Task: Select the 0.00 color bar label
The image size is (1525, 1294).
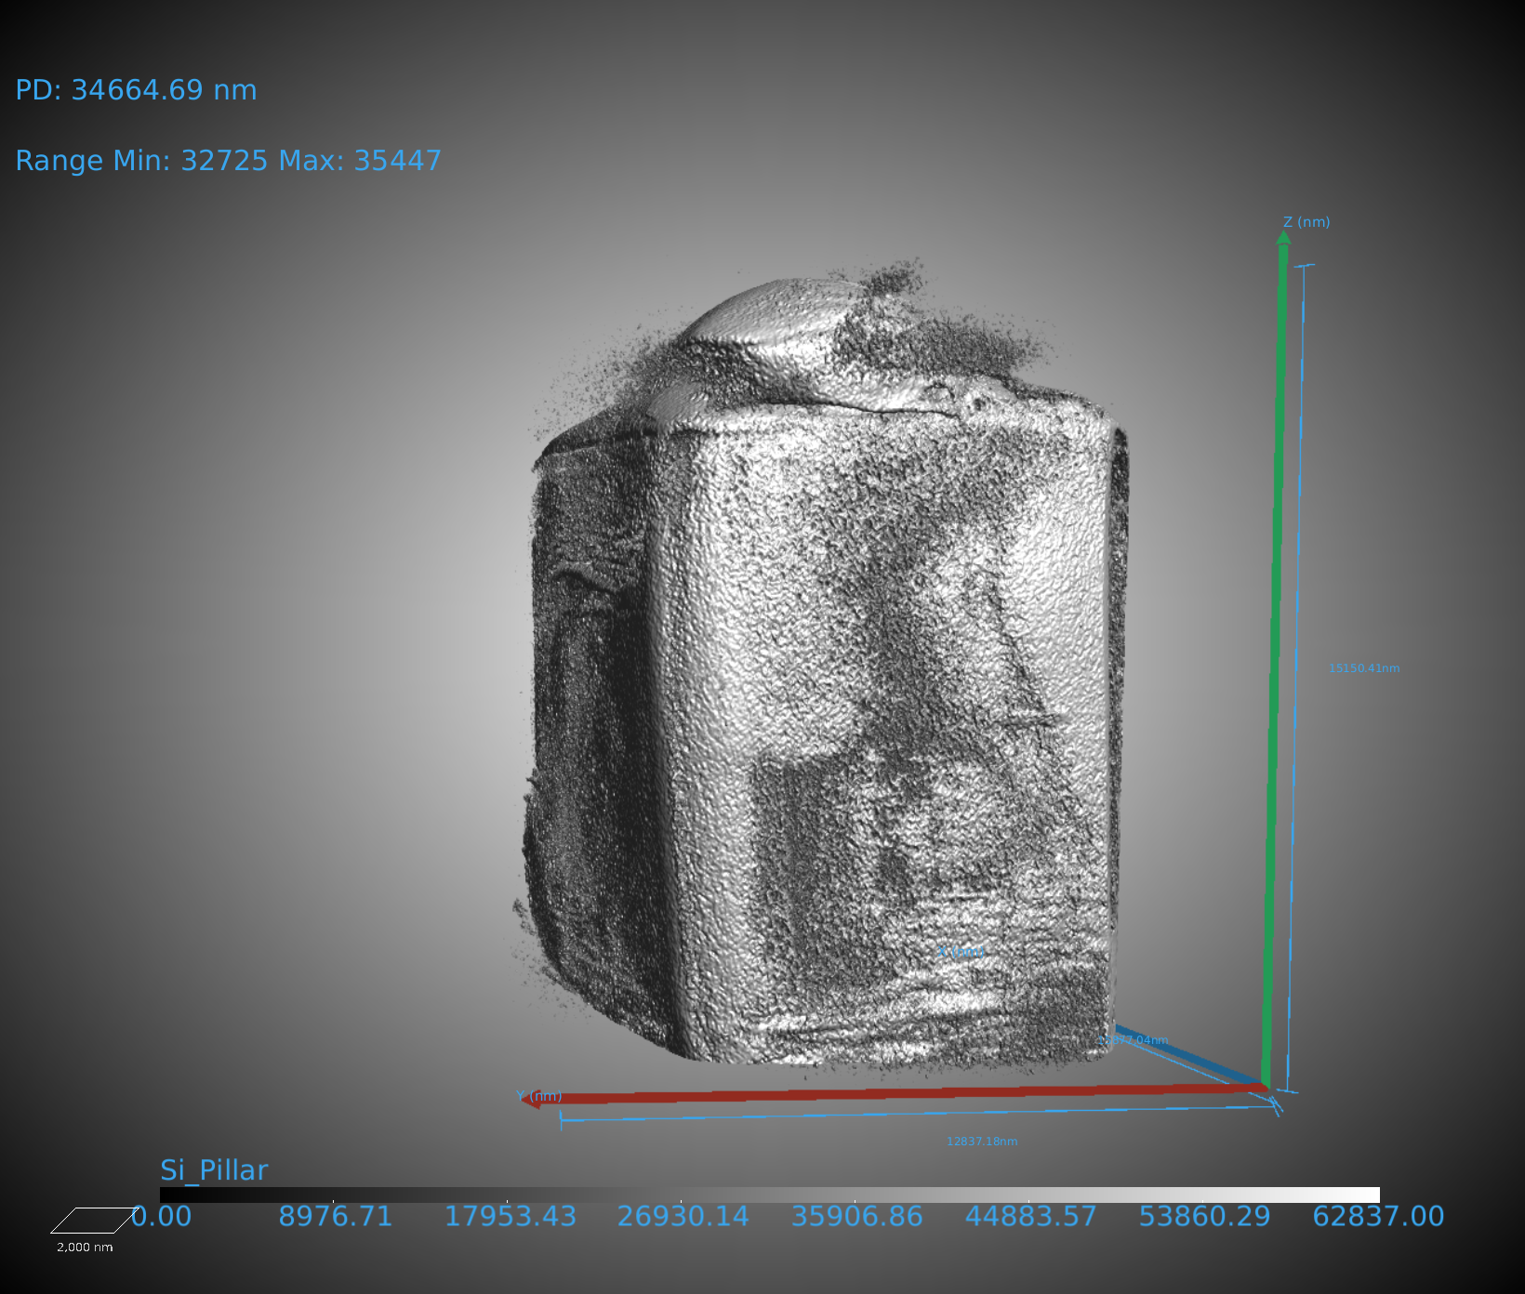Action: [x=162, y=1217]
